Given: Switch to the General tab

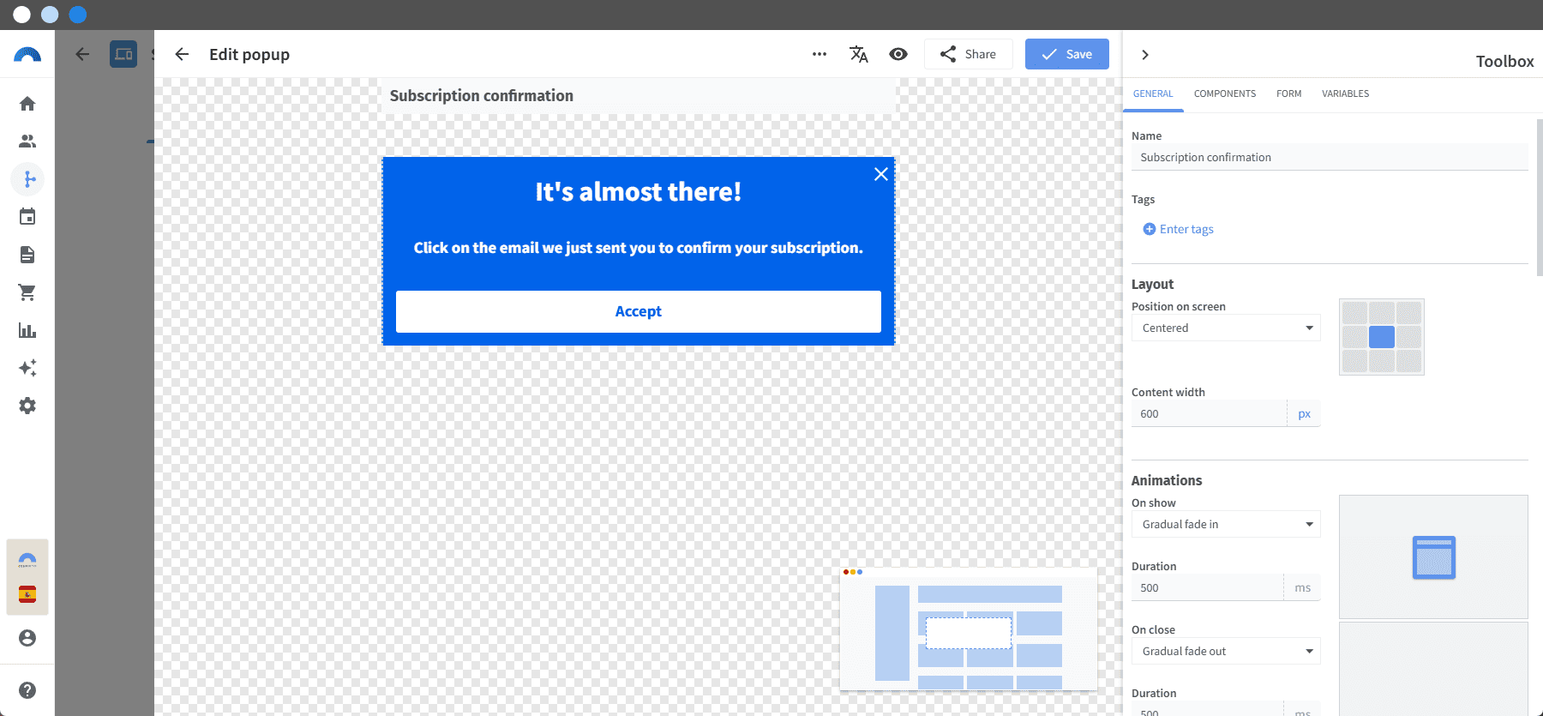Looking at the screenshot, I should click(1153, 93).
